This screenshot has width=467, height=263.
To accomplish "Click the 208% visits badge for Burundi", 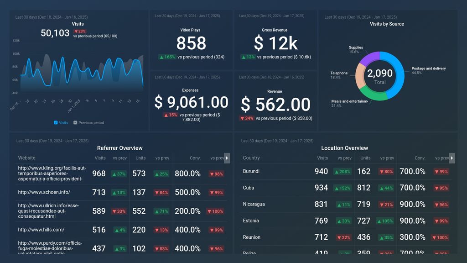I will [342, 172].
